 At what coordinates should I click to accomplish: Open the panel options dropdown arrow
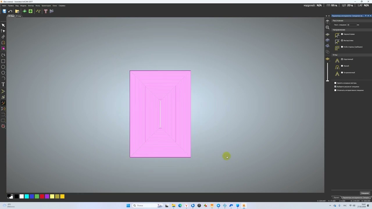click(326, 16)
